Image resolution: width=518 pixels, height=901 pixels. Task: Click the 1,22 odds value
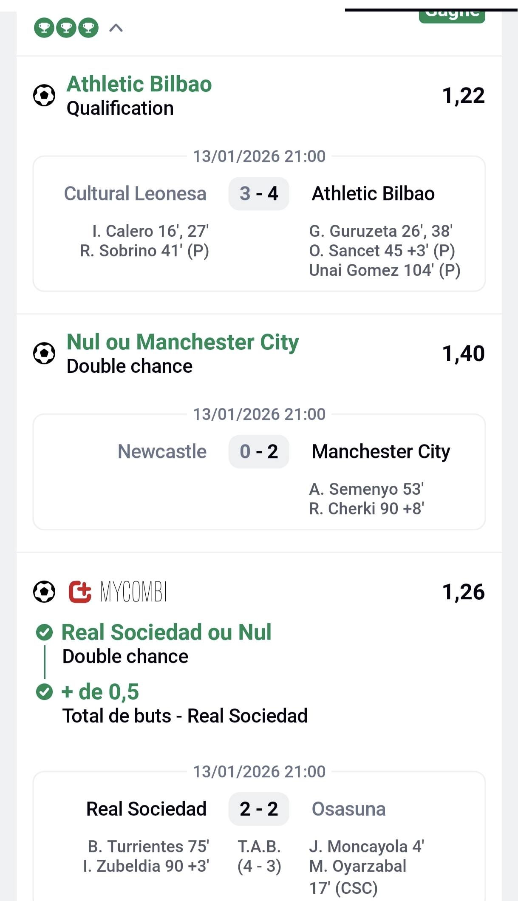463,96
